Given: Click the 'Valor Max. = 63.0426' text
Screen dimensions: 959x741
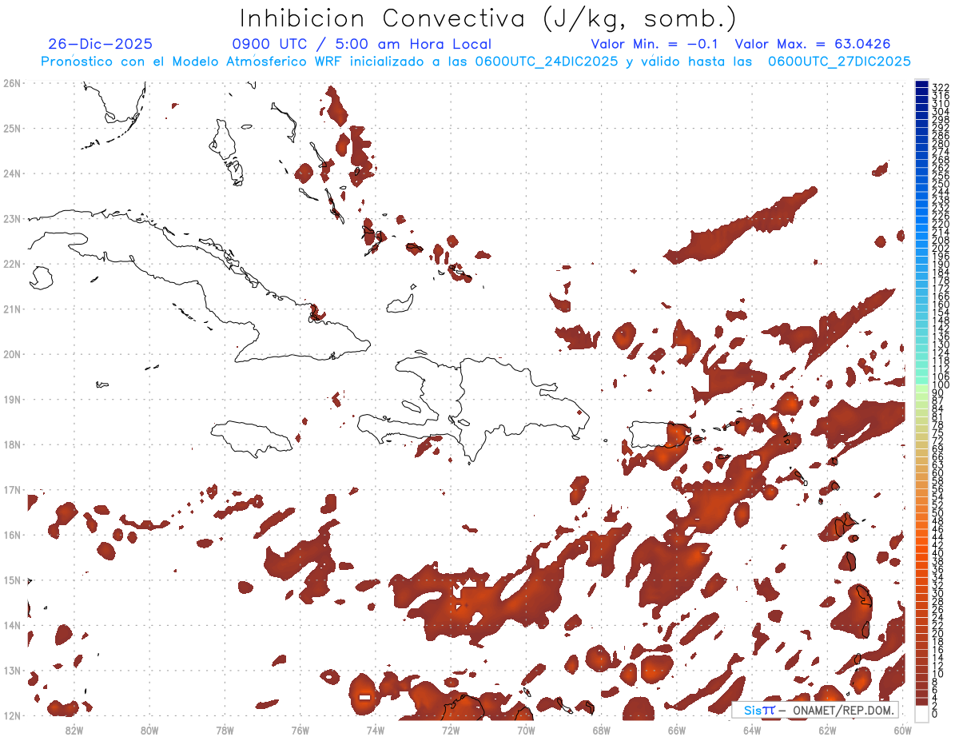Looking at the screenshot, I should pyautogui.click(x=812, y=45).
